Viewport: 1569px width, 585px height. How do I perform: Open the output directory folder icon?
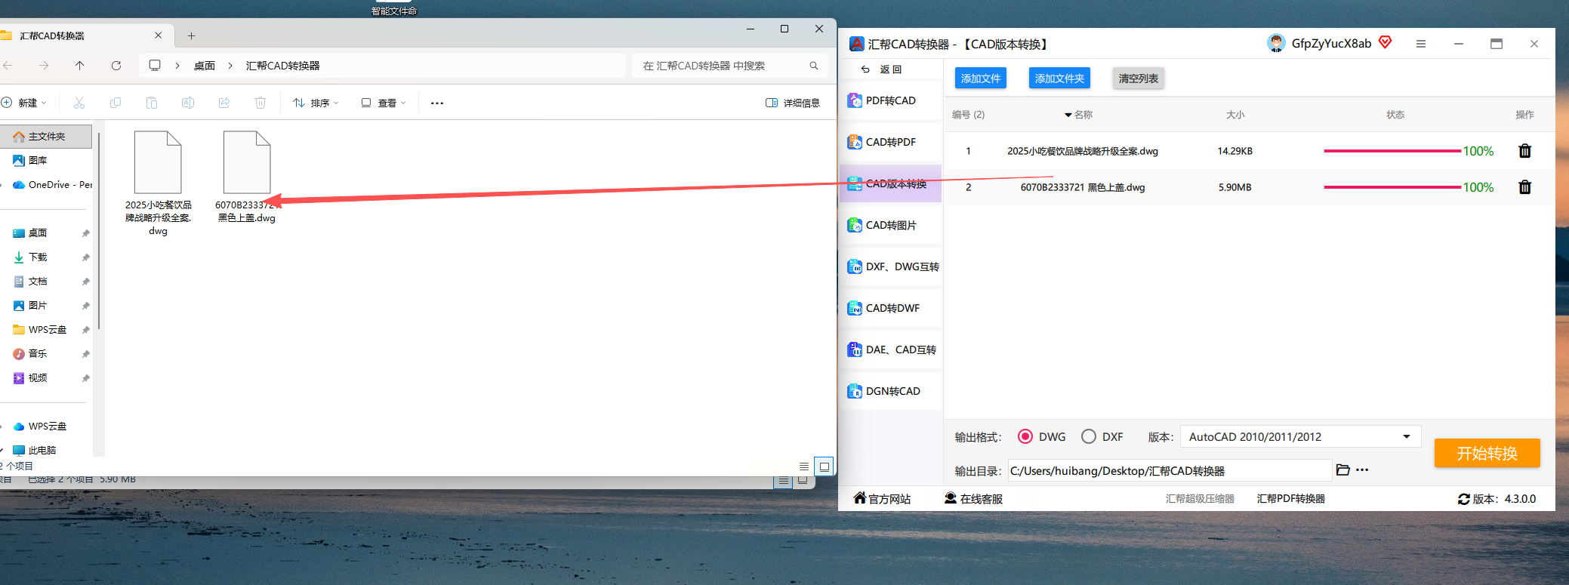click(x=1342, y=470)
